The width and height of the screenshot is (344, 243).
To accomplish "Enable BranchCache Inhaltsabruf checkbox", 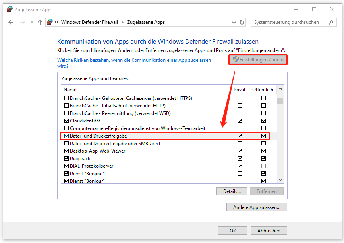I will [x=66, y=106].
